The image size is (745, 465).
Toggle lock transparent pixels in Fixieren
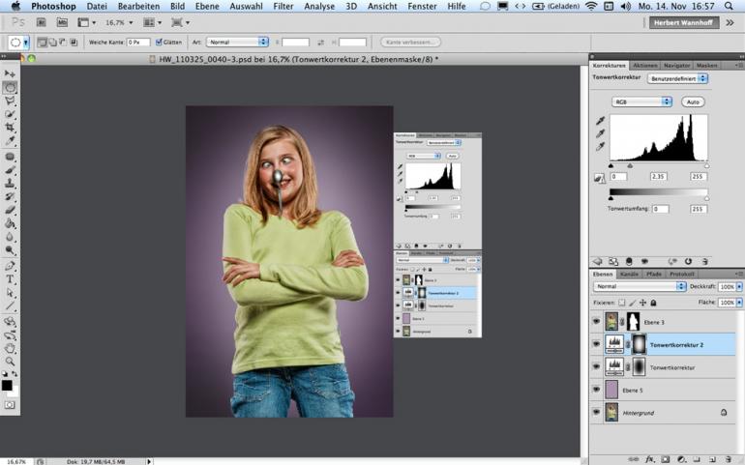click(x=621, y=302)
